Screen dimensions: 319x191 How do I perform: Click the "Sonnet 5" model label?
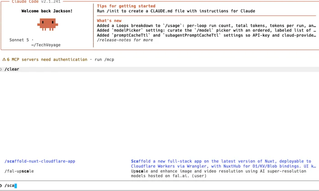coord(19,40)
